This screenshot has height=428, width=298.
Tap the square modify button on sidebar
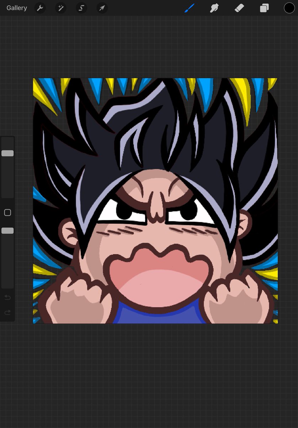pos(7,213)
